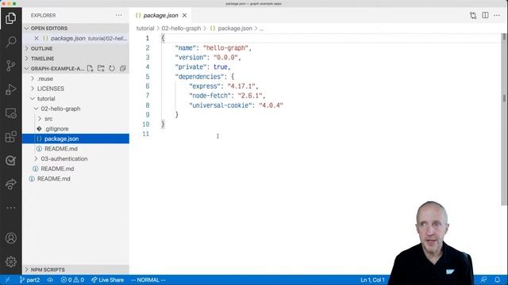Refresh the Explorer file tree
The height and width of the screenshot is (285, 508).
coord(112,69)
